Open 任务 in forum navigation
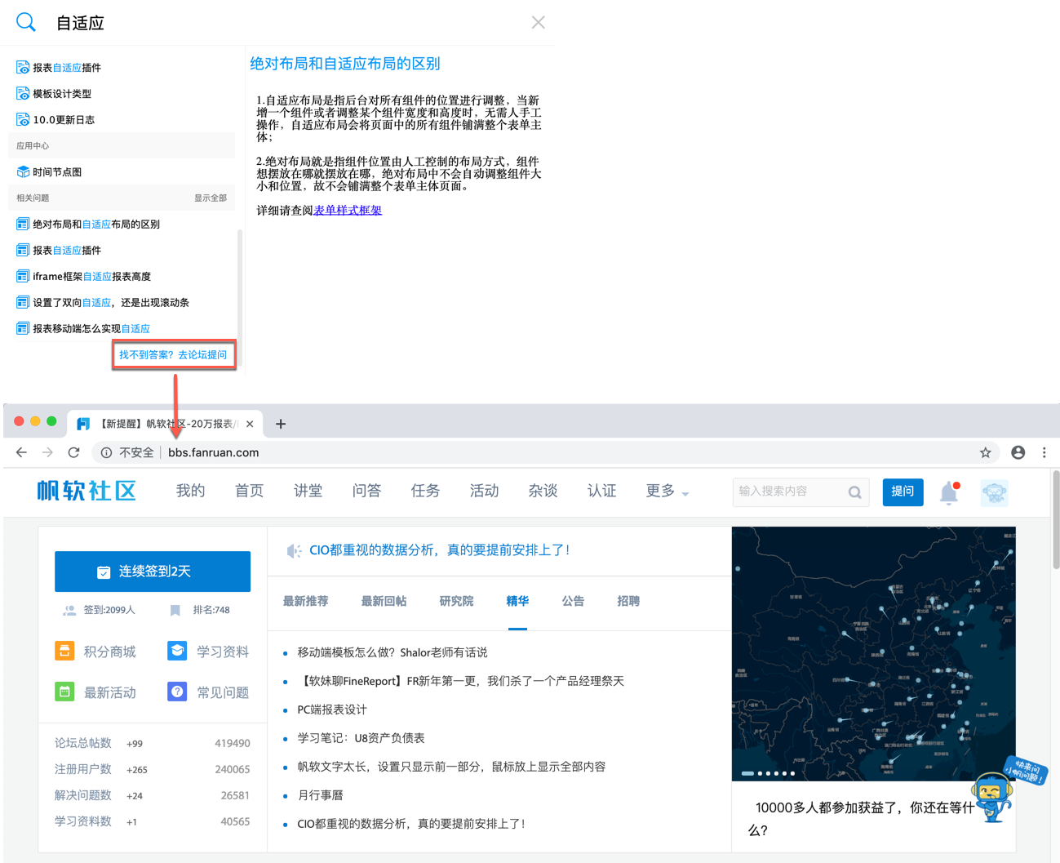Screen dimensions: 1060x863 425,491
